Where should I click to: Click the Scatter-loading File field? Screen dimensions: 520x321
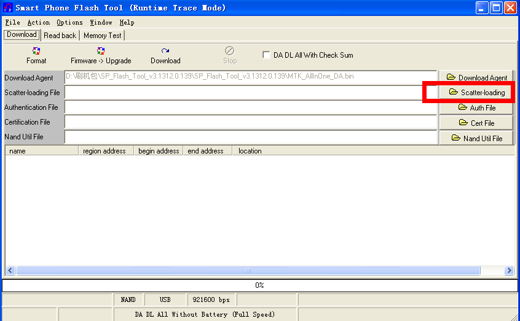click(251, 93)
